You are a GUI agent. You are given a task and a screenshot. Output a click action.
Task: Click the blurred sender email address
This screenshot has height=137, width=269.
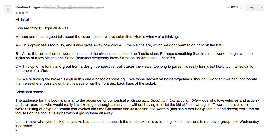click(73, 7)
